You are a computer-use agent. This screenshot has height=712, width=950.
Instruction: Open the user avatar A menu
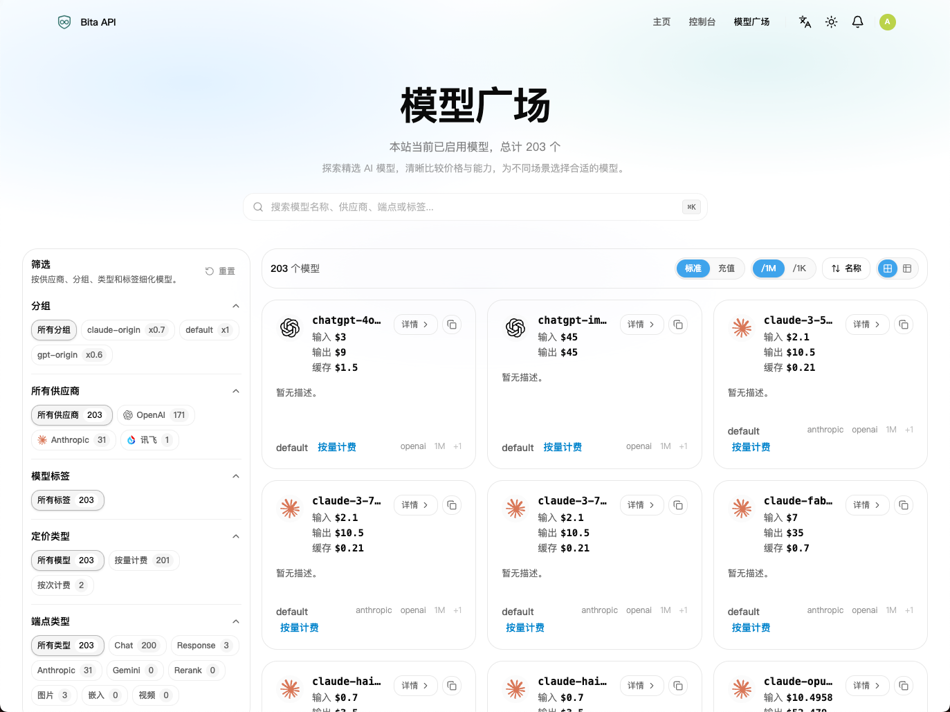click(x=888, y=22)
